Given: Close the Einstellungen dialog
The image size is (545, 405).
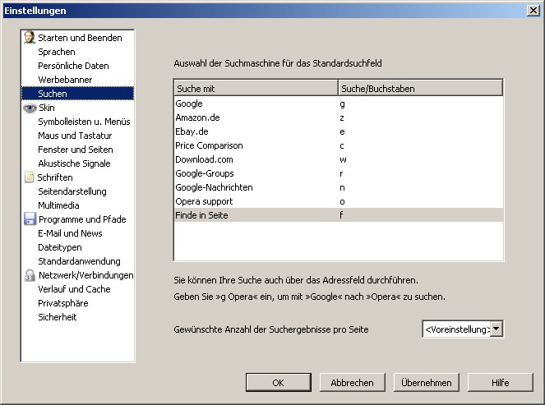Looking at the screenshot, I should tap(533, 11).
